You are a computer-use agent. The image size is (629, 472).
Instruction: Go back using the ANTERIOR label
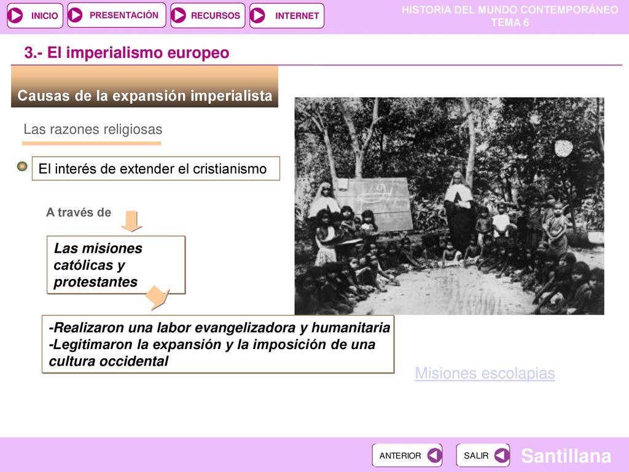pos(400,456)
